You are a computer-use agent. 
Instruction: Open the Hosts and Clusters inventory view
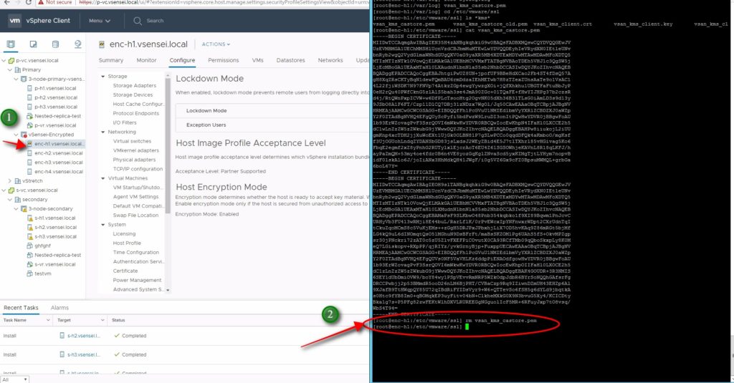click(x=12, y=44)
